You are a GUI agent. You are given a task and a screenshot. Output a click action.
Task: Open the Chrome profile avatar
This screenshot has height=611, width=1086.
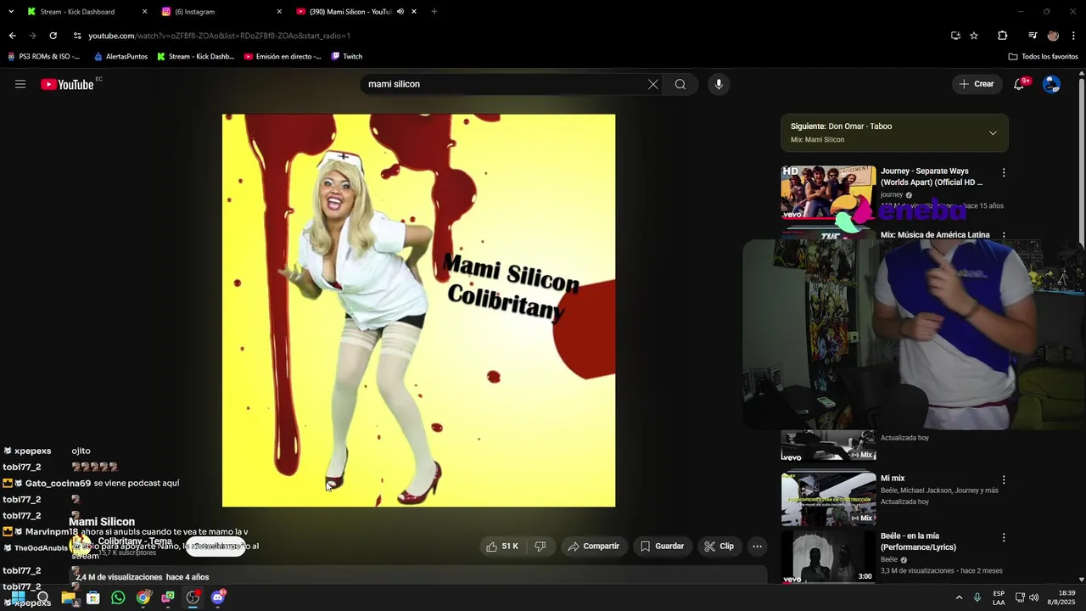tap(1053, 36)
